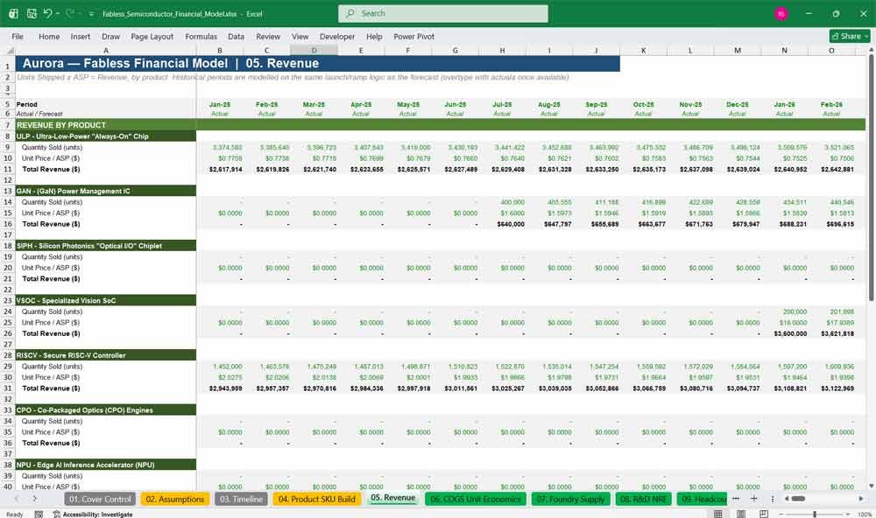The height and width of the screenshot is (518, 876).
Task: Add a new sheet with plus icon
Action: point(753,499)
